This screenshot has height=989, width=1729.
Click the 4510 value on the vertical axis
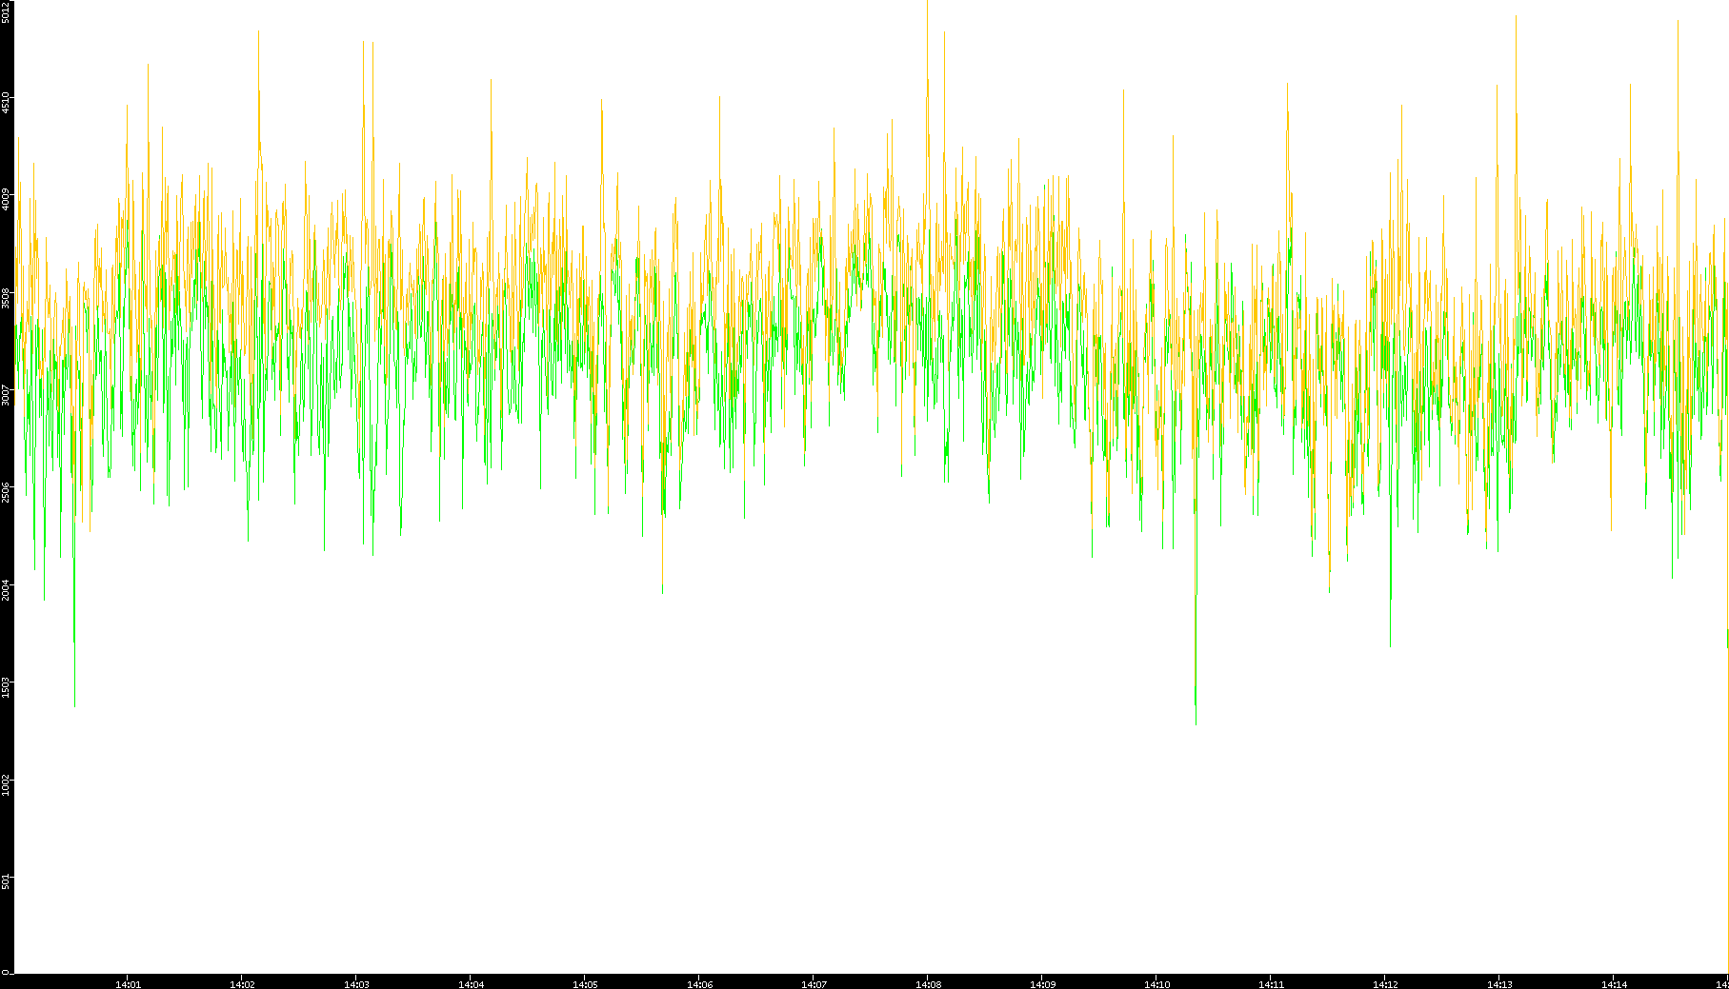[6, 102]
